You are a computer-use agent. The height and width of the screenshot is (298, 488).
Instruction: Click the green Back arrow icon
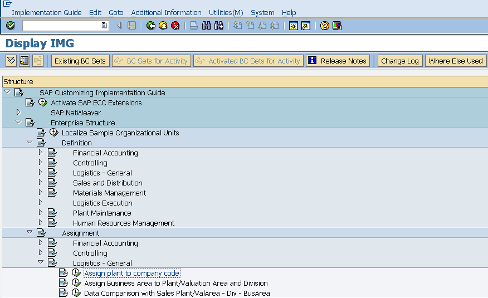[151, 26]
